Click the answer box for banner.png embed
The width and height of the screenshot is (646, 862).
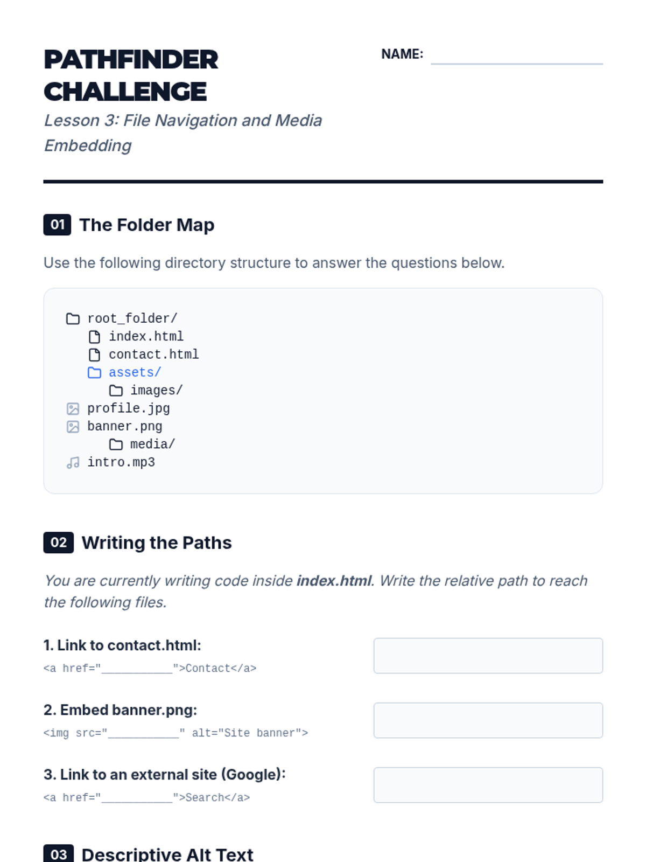(x=488, y=720)
